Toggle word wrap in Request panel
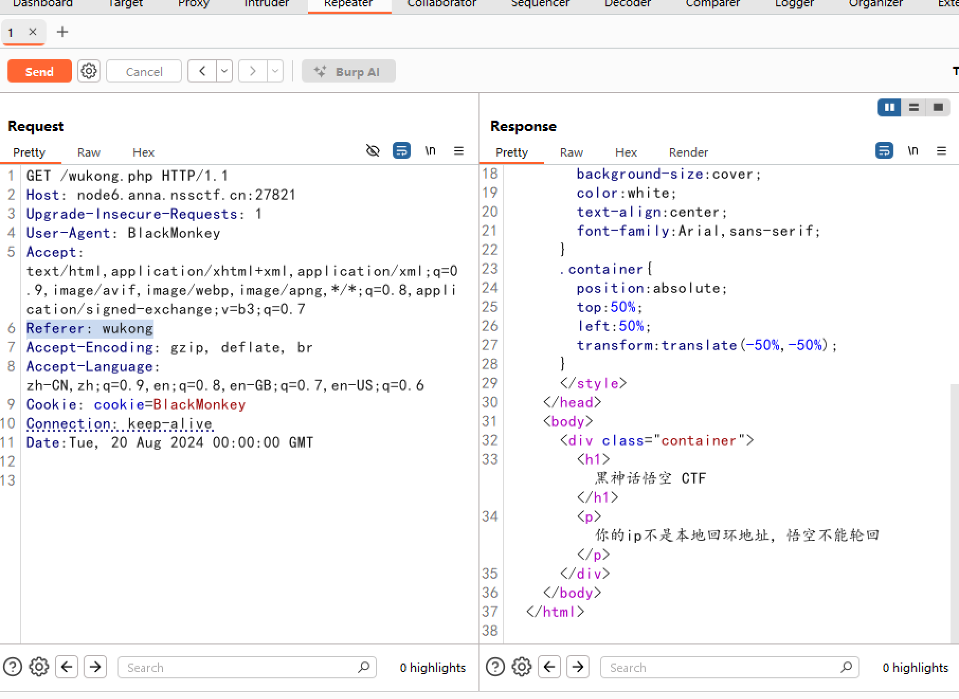The width and height of the screenshot is (959, 699). 402,151
